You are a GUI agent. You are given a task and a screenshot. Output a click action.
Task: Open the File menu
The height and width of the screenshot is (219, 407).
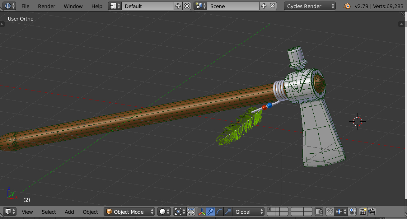pyautogui.click(x=26, y=6)
